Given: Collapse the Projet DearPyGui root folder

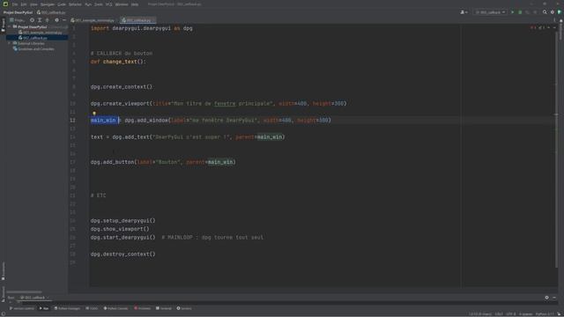Looking at the screenshot, I should click(x=10, y=27).
